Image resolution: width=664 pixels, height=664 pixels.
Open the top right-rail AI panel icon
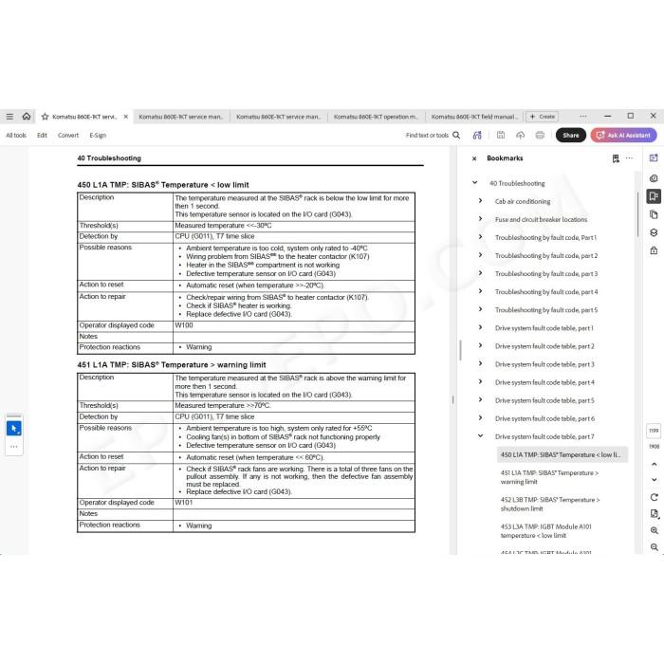[x=654, y=158]
